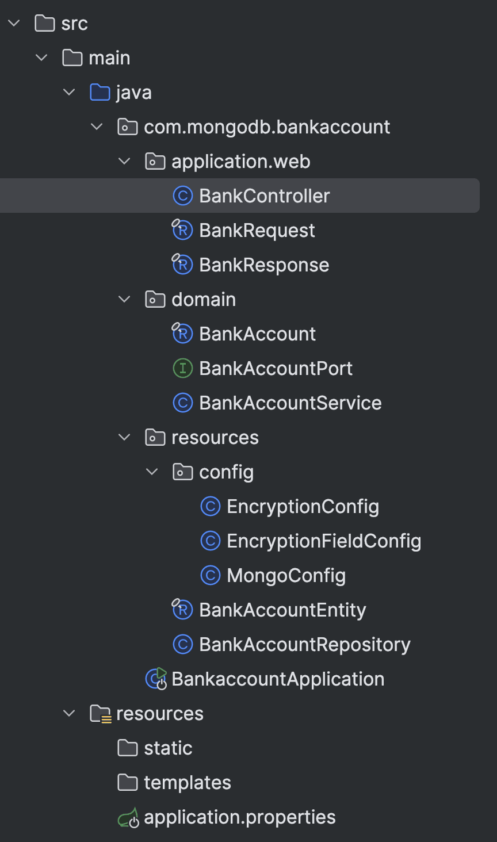Select the MongoConfig class
This screenshot has width=497, height=842.
tap(286, 576)
